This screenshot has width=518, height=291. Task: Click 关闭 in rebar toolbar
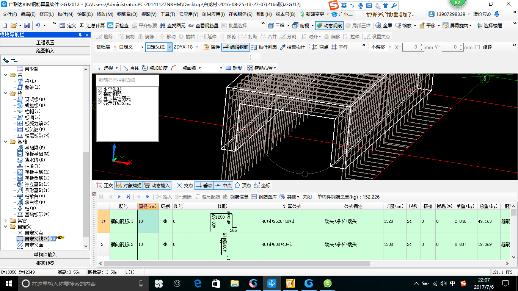(x=307, y=197)
